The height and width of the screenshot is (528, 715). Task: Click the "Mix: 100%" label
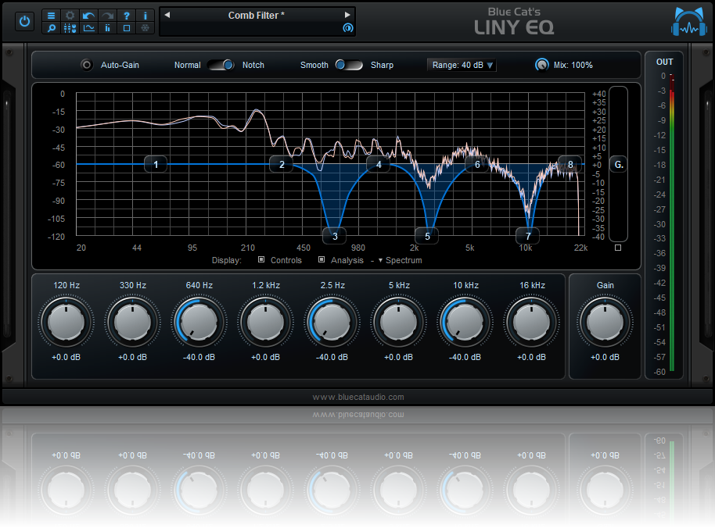pyautogui.click(x=573, y=65)
